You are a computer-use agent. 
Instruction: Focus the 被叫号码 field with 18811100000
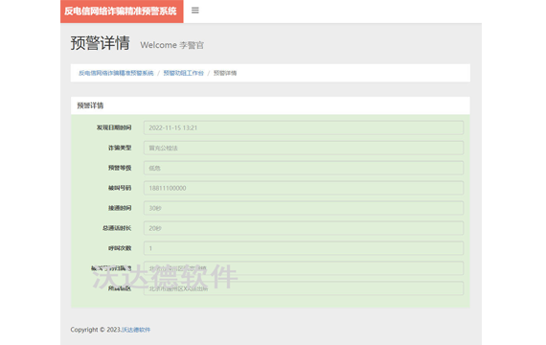[x=304, y=188]
